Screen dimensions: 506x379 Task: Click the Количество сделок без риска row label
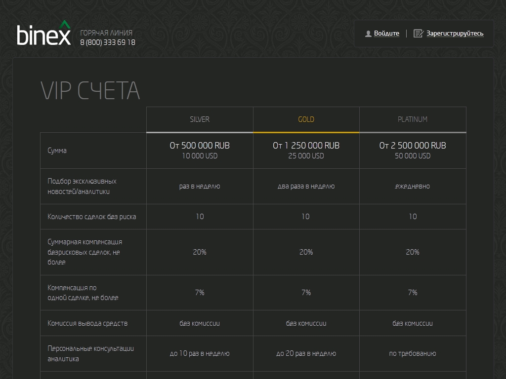coord(92,217)
